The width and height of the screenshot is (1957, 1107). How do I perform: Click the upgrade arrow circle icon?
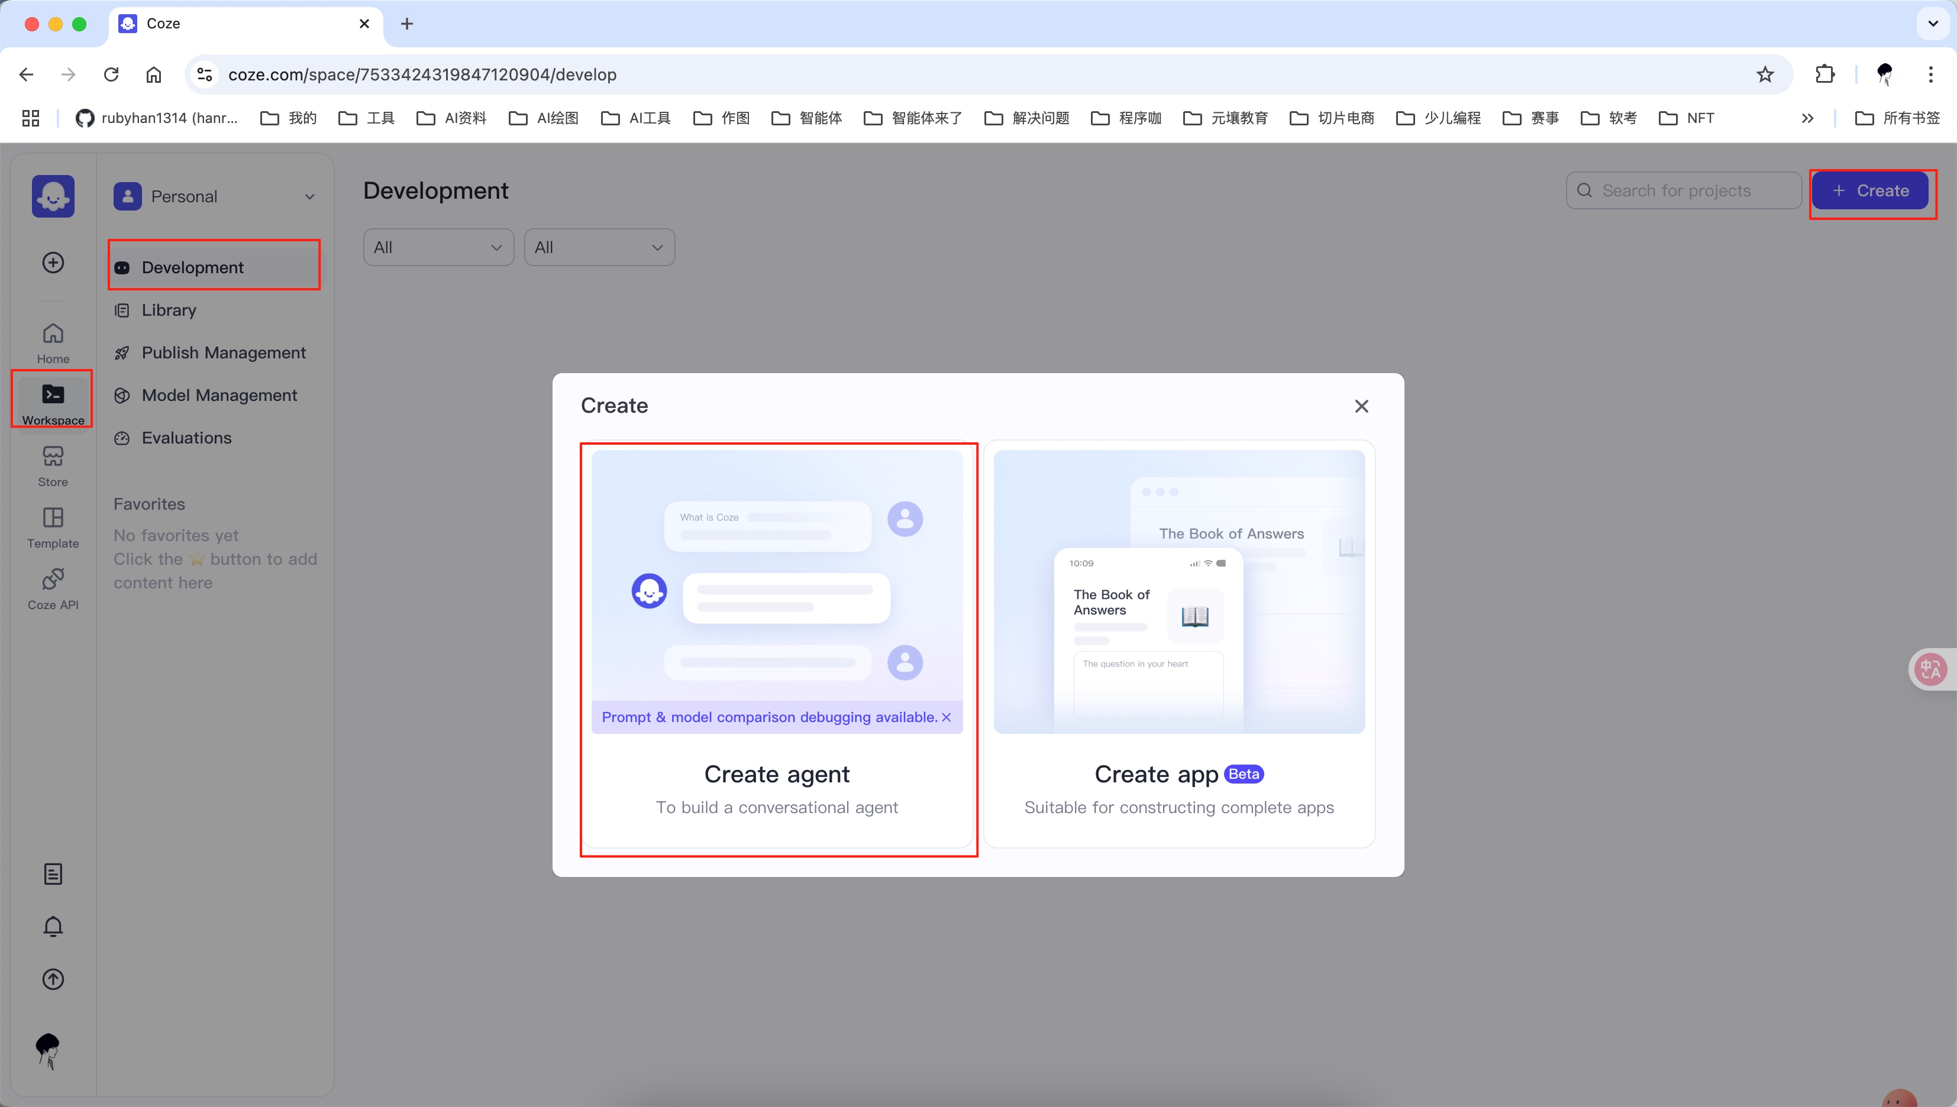pos(53,979)
